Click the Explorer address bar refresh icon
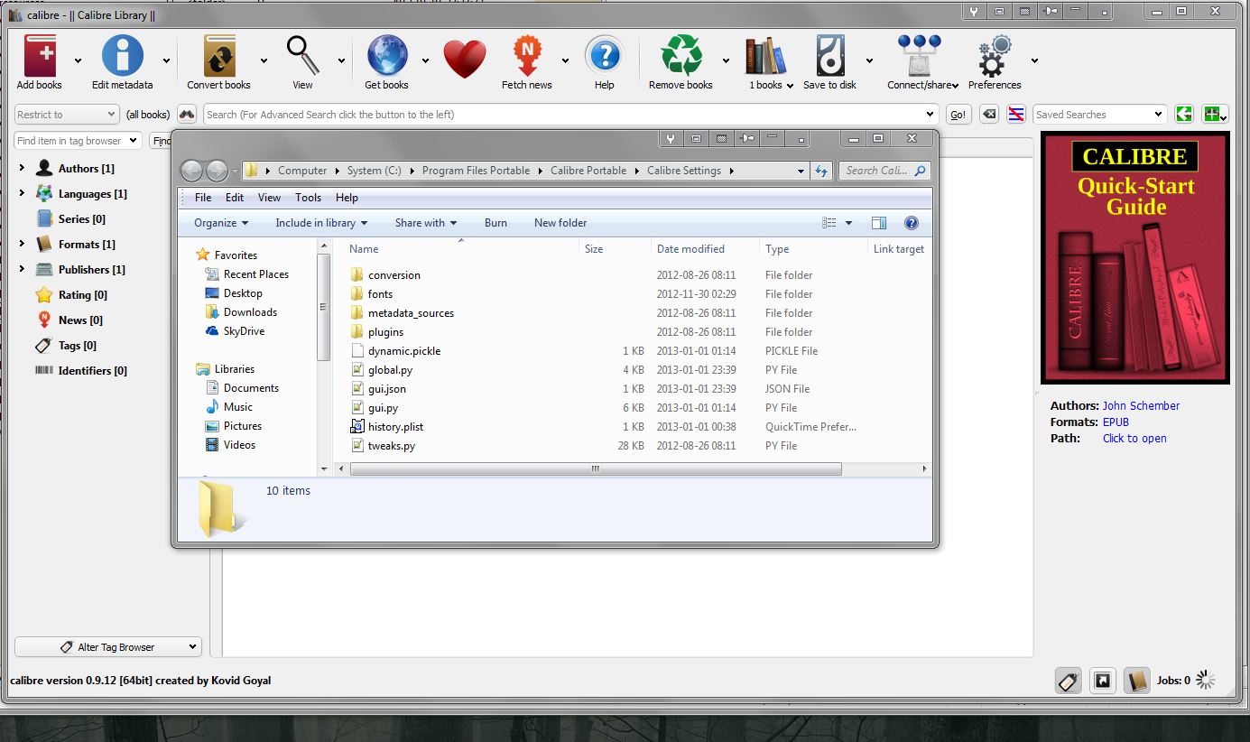The image size is (1250, 742). pyautogui.click(x=821, y=171)
